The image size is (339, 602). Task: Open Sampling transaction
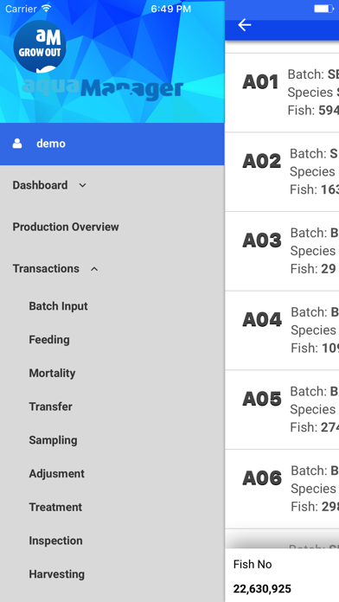(x=53, y=440)
